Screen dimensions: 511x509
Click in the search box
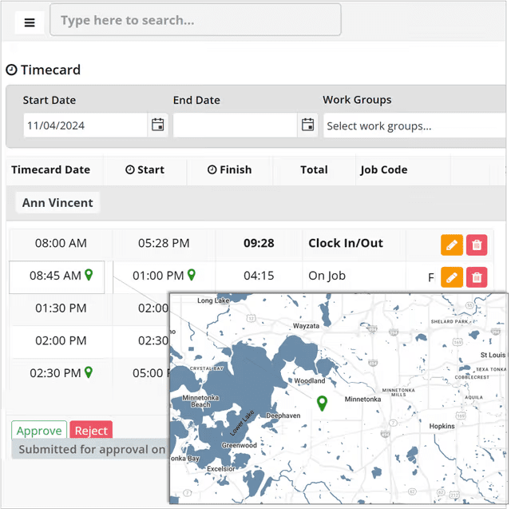point(196,20)
